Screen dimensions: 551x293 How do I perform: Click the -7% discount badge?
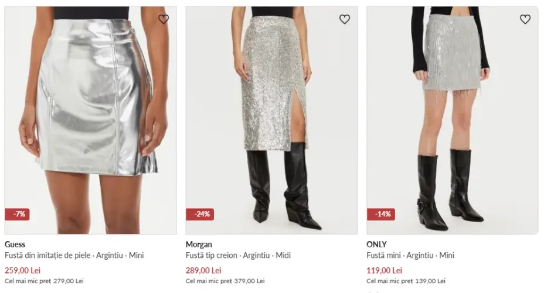[x=17, y=214]
